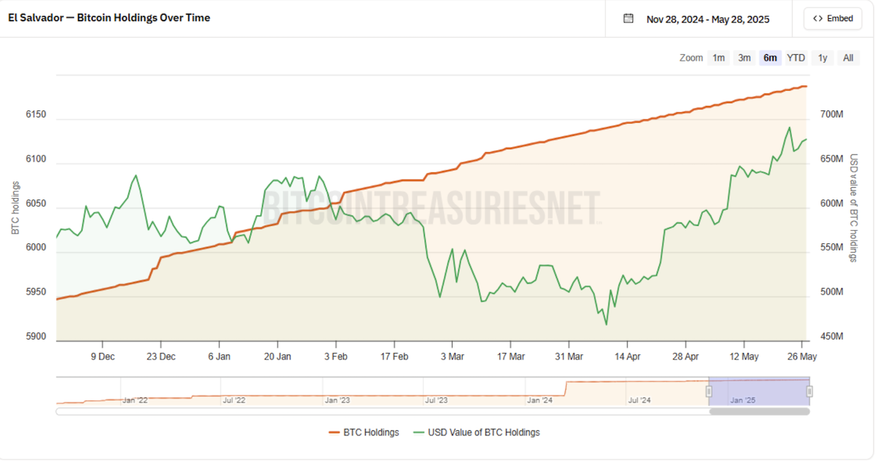Click the 3 Feb x-axis label
This screenshot has height=461, width=876.
pyautogui.click(x=336, y=357)
